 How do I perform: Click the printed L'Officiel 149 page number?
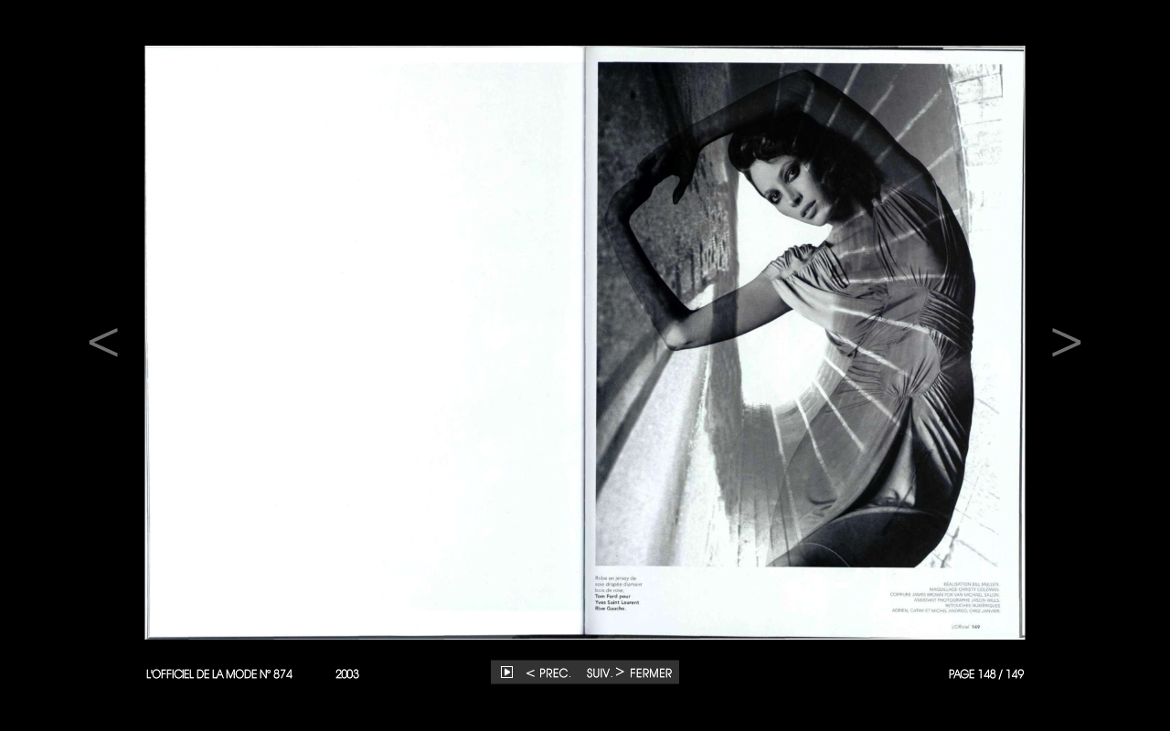965,627
